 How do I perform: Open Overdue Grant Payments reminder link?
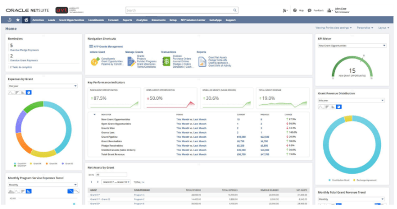point(24,60)
